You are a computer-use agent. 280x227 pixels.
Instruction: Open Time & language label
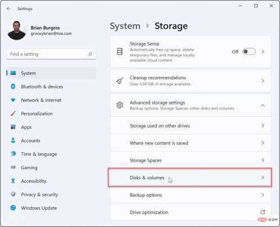pyautogui.click(x=39, y=154)
